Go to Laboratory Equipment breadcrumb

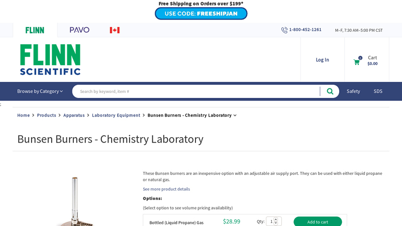[x=116, y=116]
